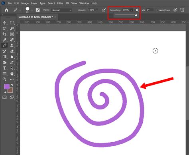Select the Eraser tool
This screenshot has width=189, height=155.
[12, 51]
